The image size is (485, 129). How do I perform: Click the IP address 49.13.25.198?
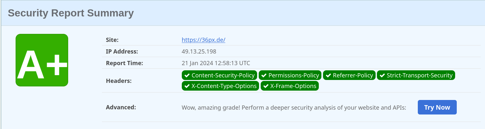tap(199, 51)
